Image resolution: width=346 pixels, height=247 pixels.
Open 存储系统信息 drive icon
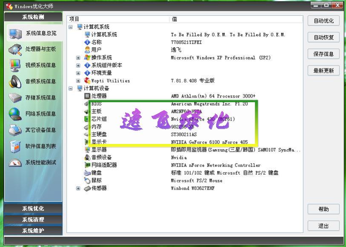point(15,98)
